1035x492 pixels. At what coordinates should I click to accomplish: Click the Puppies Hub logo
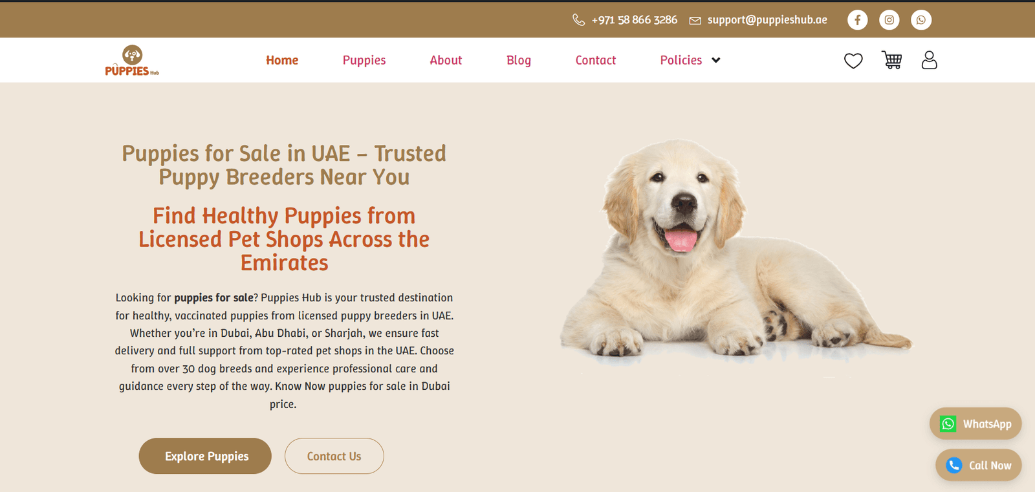[x=132, y=60]
